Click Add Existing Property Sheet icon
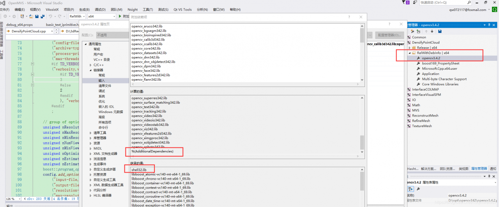 pyautogui.click(x=418, y=31)
